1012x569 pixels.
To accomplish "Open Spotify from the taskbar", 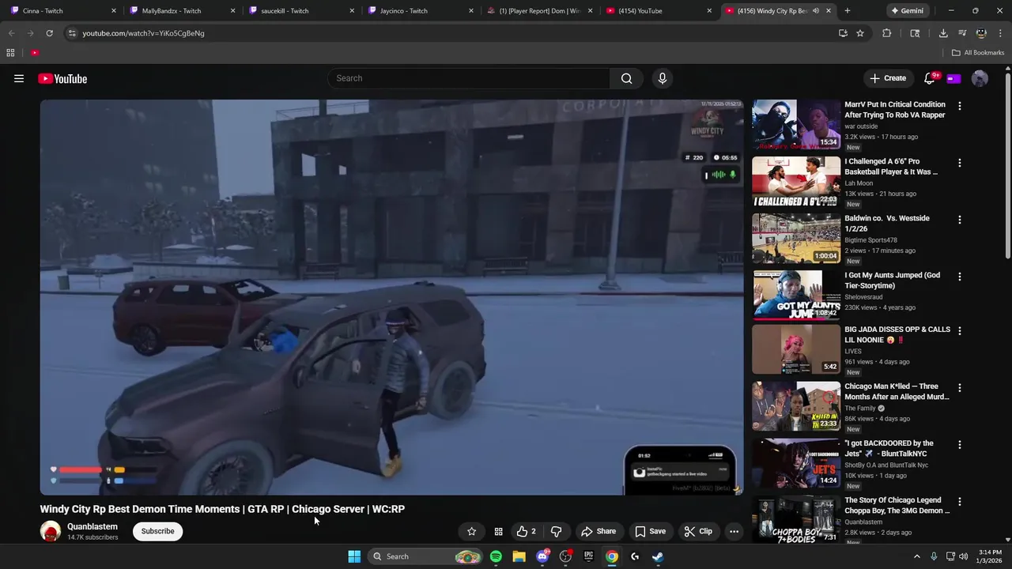I will (x=496, y=556).
